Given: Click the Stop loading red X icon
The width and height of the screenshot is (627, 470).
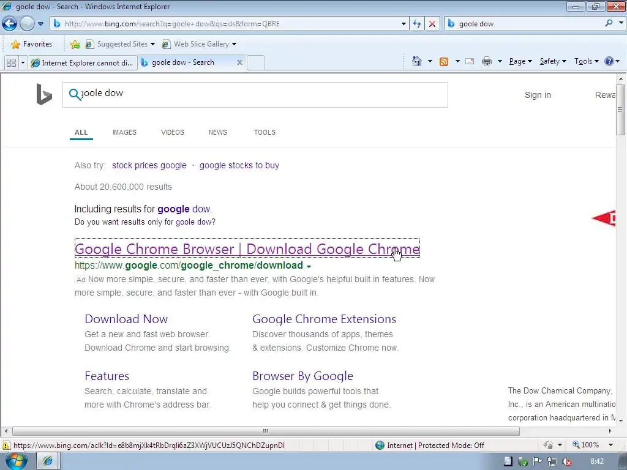Looking at the screenshot, I should pyautogui.click(x=432, y=24).
